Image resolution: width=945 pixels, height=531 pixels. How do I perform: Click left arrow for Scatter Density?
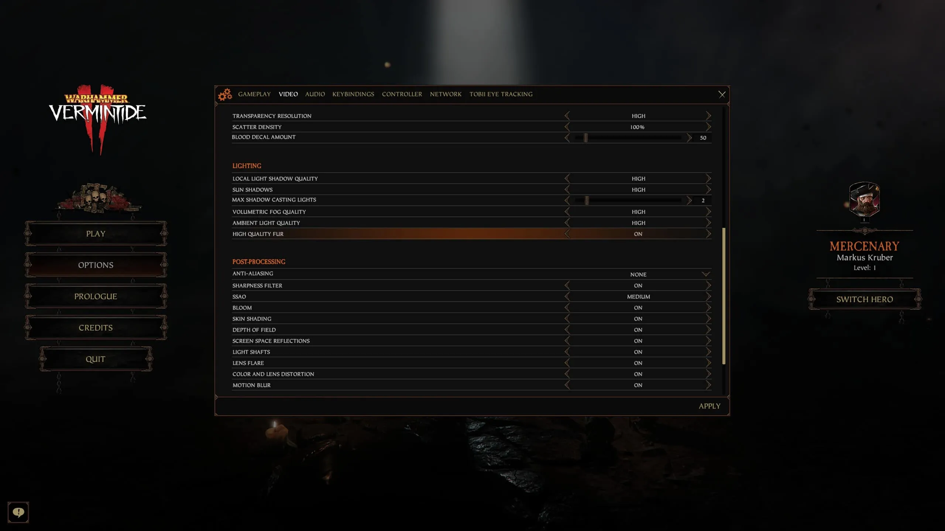tap(567, 127)
